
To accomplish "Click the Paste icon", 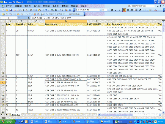I will pyautogui.click(x=39, y=10).
